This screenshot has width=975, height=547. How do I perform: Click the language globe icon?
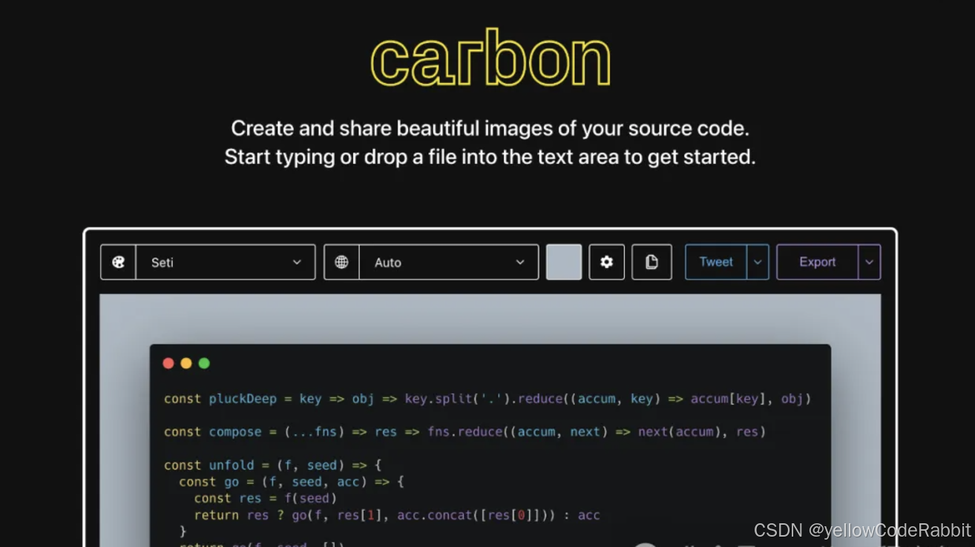tap(341, 262)
